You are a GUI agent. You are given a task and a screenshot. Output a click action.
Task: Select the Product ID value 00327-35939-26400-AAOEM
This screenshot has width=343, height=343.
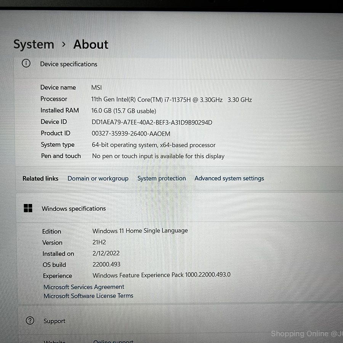(131, 133)
